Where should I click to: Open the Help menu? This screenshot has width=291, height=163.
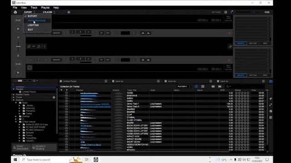click(x=56, y=8)
